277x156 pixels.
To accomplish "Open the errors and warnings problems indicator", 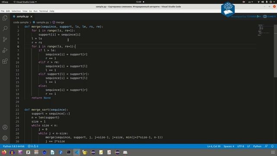I will pyautogui.click(x=33, y=146).
